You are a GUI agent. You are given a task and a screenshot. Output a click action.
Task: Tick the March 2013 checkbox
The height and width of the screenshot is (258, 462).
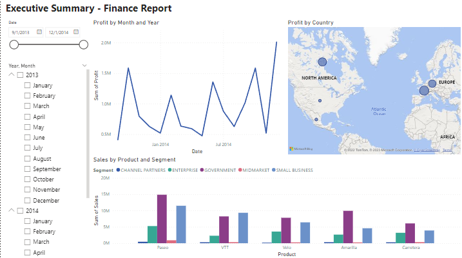pyautogui.click(x=27, y=106)
